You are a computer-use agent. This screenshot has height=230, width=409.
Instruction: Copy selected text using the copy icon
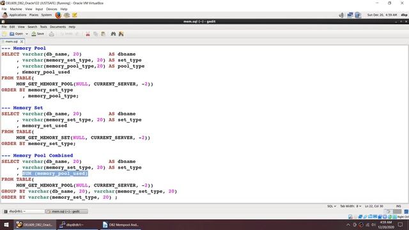[96, 34]
